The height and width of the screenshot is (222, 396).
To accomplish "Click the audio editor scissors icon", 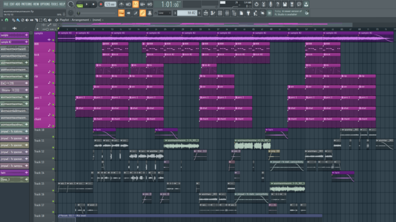I will click(263, 4).
